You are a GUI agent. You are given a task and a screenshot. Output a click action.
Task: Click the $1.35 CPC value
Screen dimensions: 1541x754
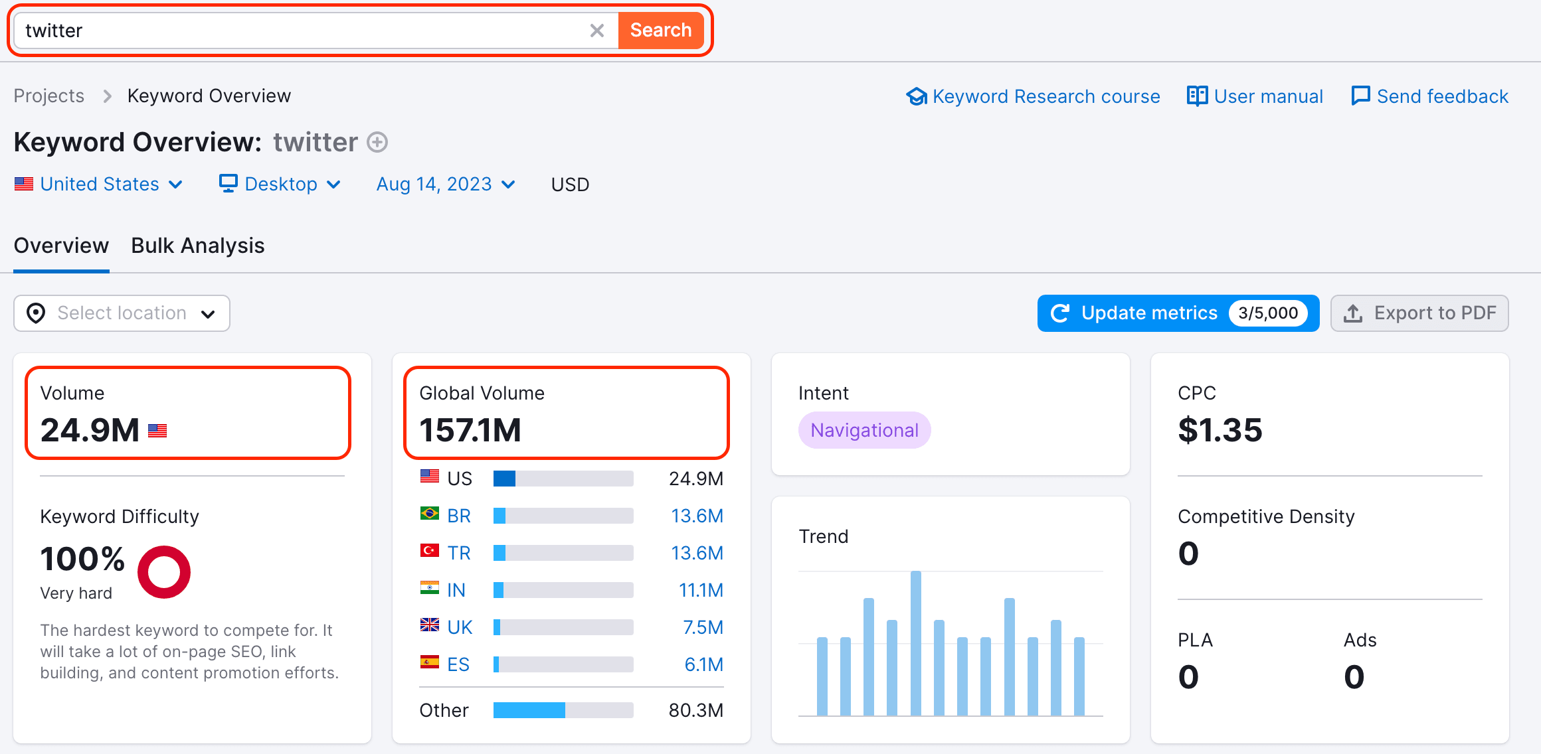(1220, 430)
